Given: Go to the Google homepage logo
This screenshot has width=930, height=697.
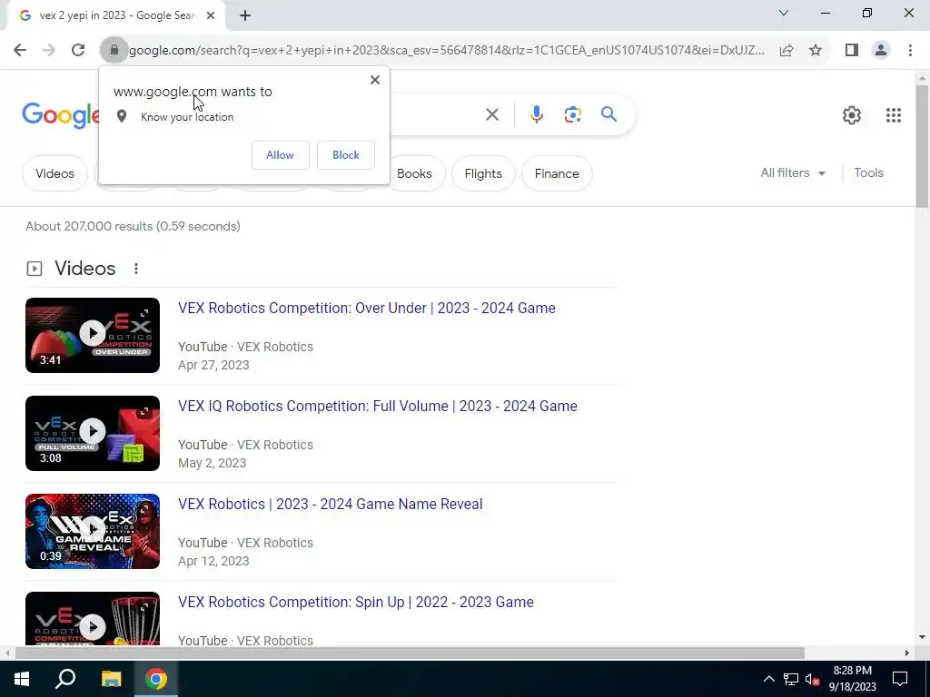Looking at the screenshot, I should pyautogui.click(x=61, y=115).
